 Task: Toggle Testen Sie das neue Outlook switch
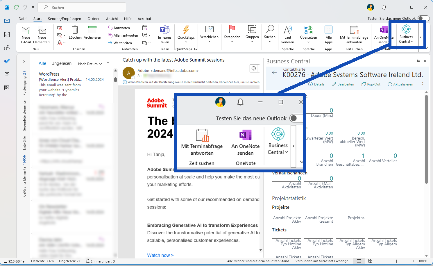(x=423, y=18)
